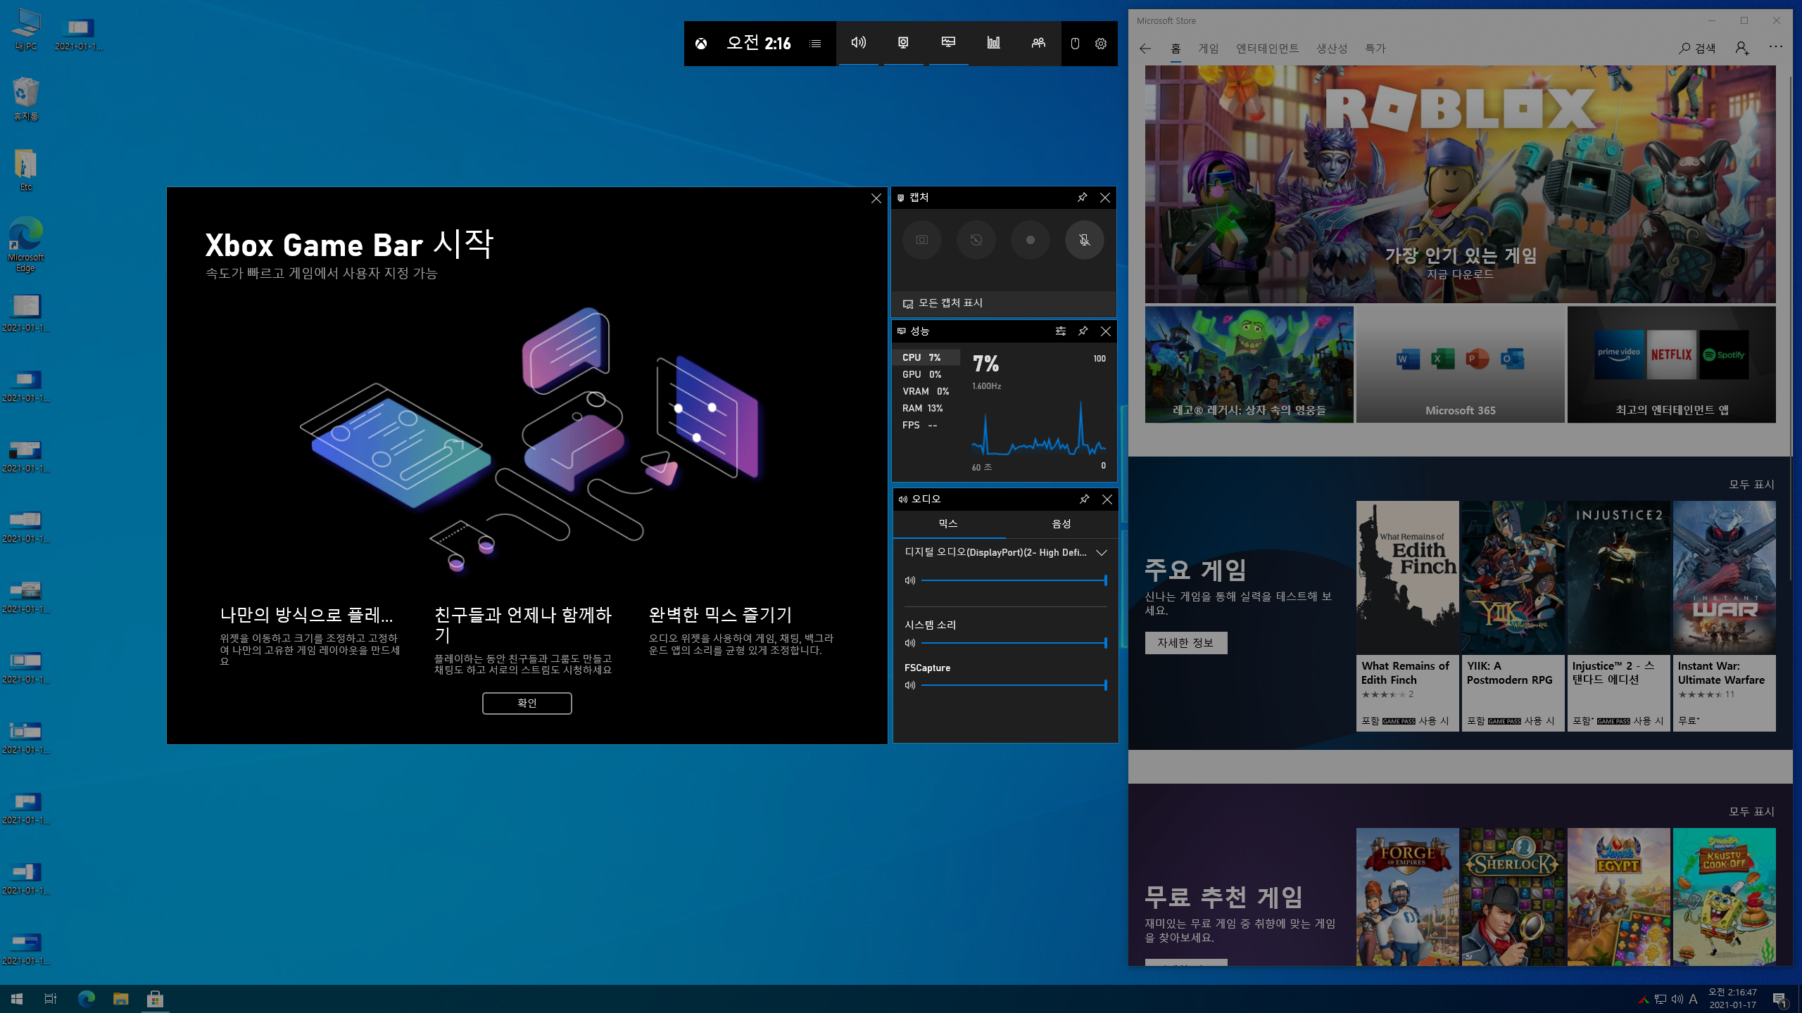Click the Xbox logo in Game Bar
1802x1013 pixels.
[701, 44]
